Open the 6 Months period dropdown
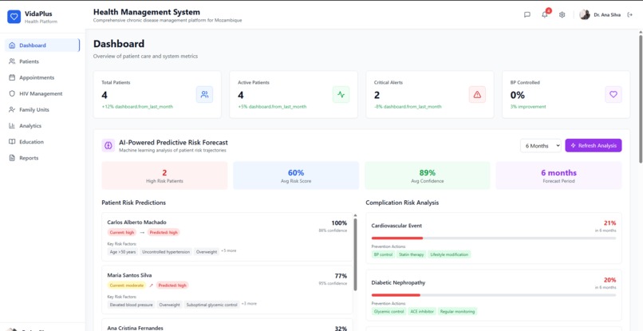This screenshot has width=643, height=331. tap(540, 146)
